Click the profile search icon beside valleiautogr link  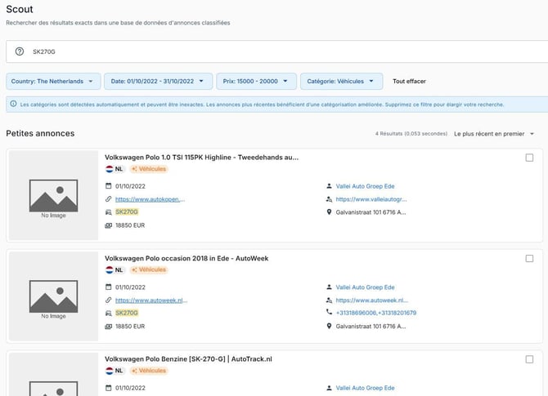click(329, 199)
